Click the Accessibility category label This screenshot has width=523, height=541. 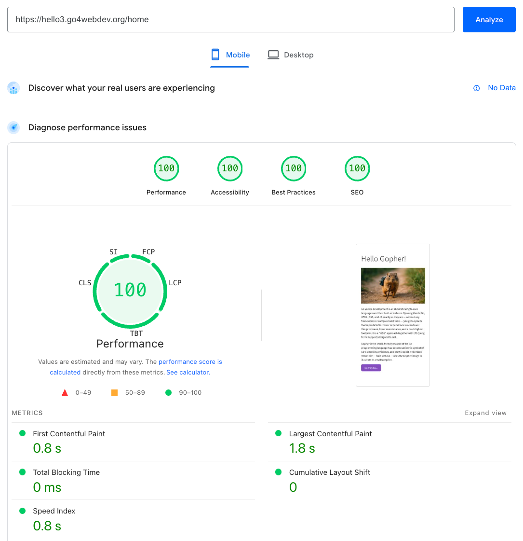coord(230,192)
